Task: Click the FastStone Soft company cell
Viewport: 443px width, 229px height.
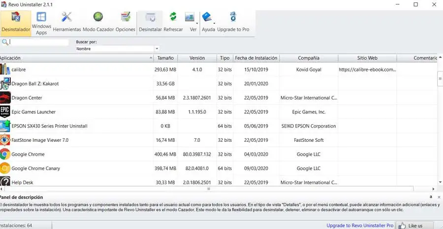Action: click(x=309, y=140)
